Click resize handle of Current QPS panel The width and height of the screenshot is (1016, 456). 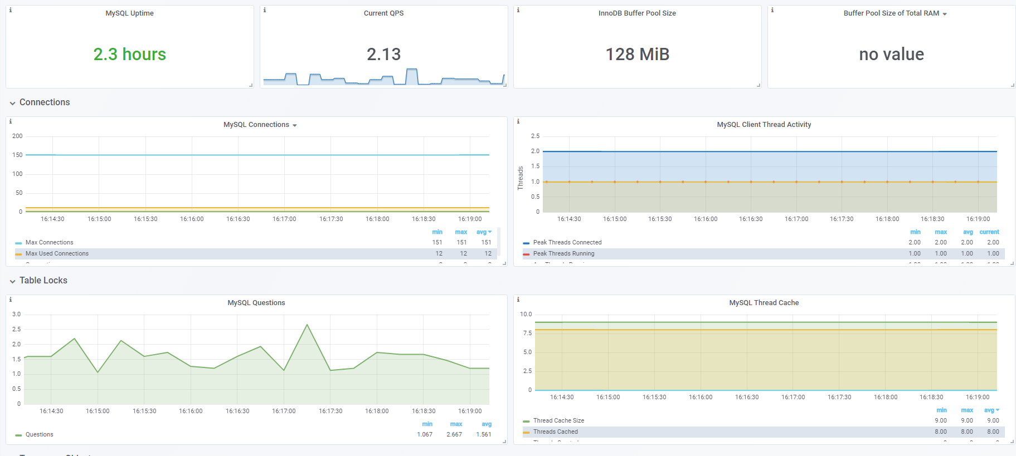tap(505, 85)
